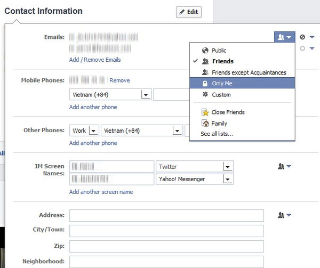Image resolution: width=320 pixels, height=268 pixels.
Task: Open timeline visibility dropdown arrow for first email
Action: pyautogui.click(x=312, y=37)
